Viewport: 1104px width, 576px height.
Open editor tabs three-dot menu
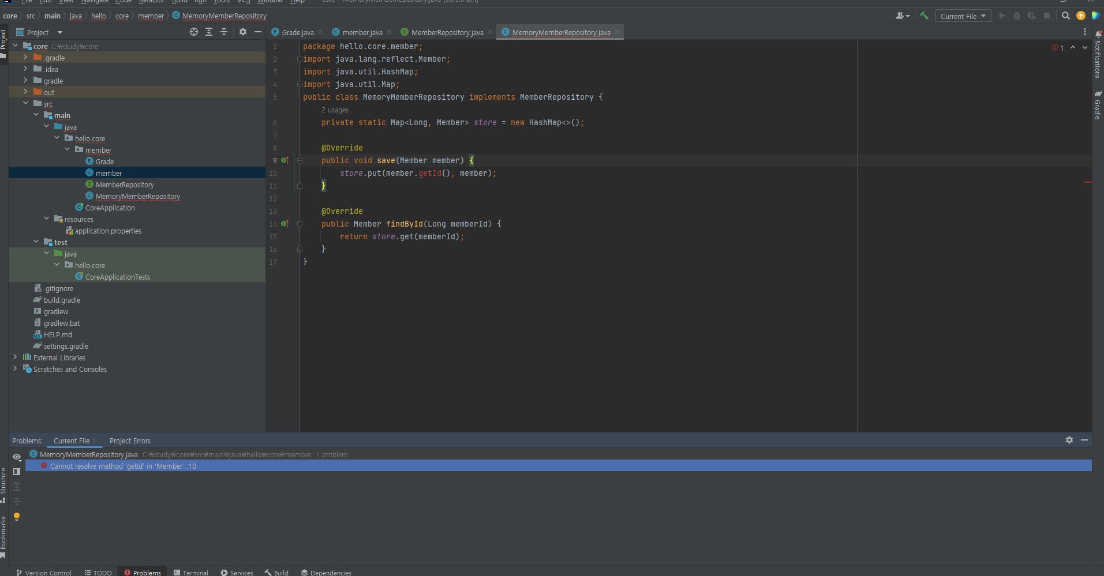tap(1084, 32)
